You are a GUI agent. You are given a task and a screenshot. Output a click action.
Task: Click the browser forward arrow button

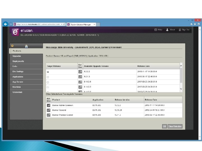click(x=11, y=24)
